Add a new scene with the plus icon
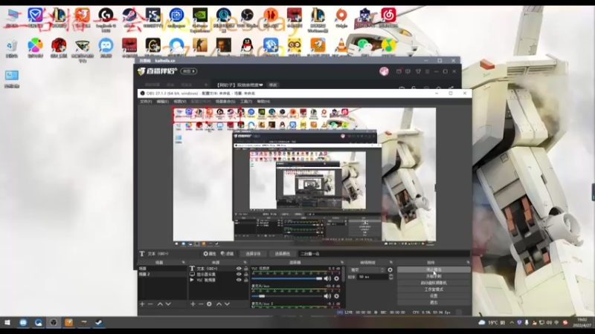Image resolution: width=595 pixels, height=334 pixels. [142, 304]
